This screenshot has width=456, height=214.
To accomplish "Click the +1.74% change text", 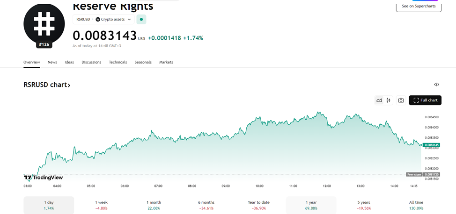I will click(193, 38).
